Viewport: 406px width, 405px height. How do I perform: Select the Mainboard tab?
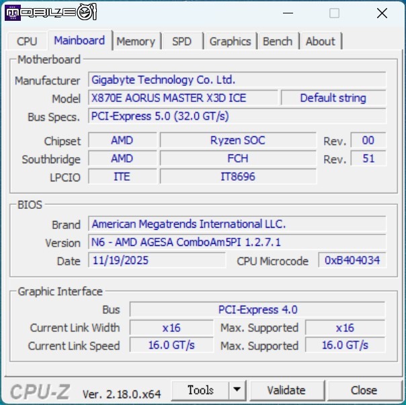79,40
